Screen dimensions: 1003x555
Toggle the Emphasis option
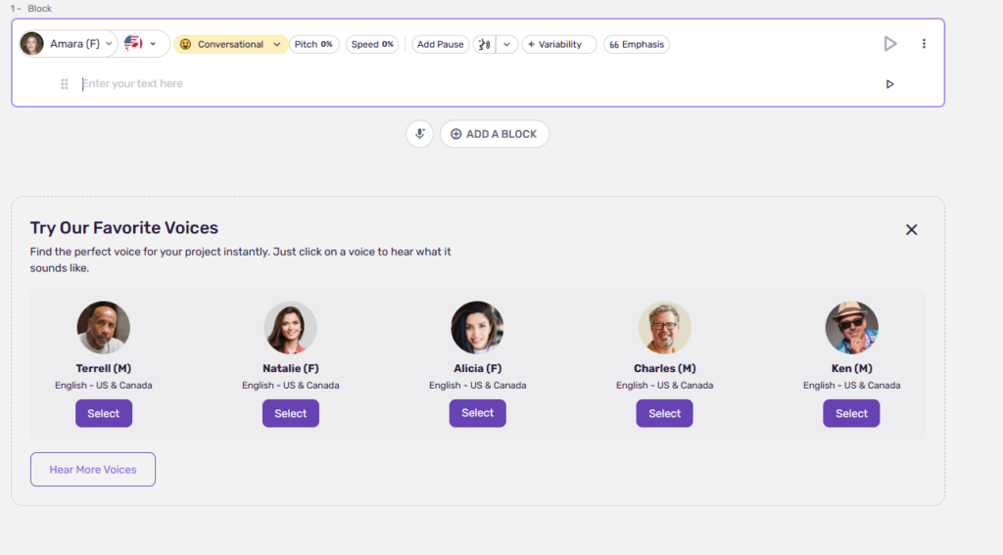(x=637, y=44)
